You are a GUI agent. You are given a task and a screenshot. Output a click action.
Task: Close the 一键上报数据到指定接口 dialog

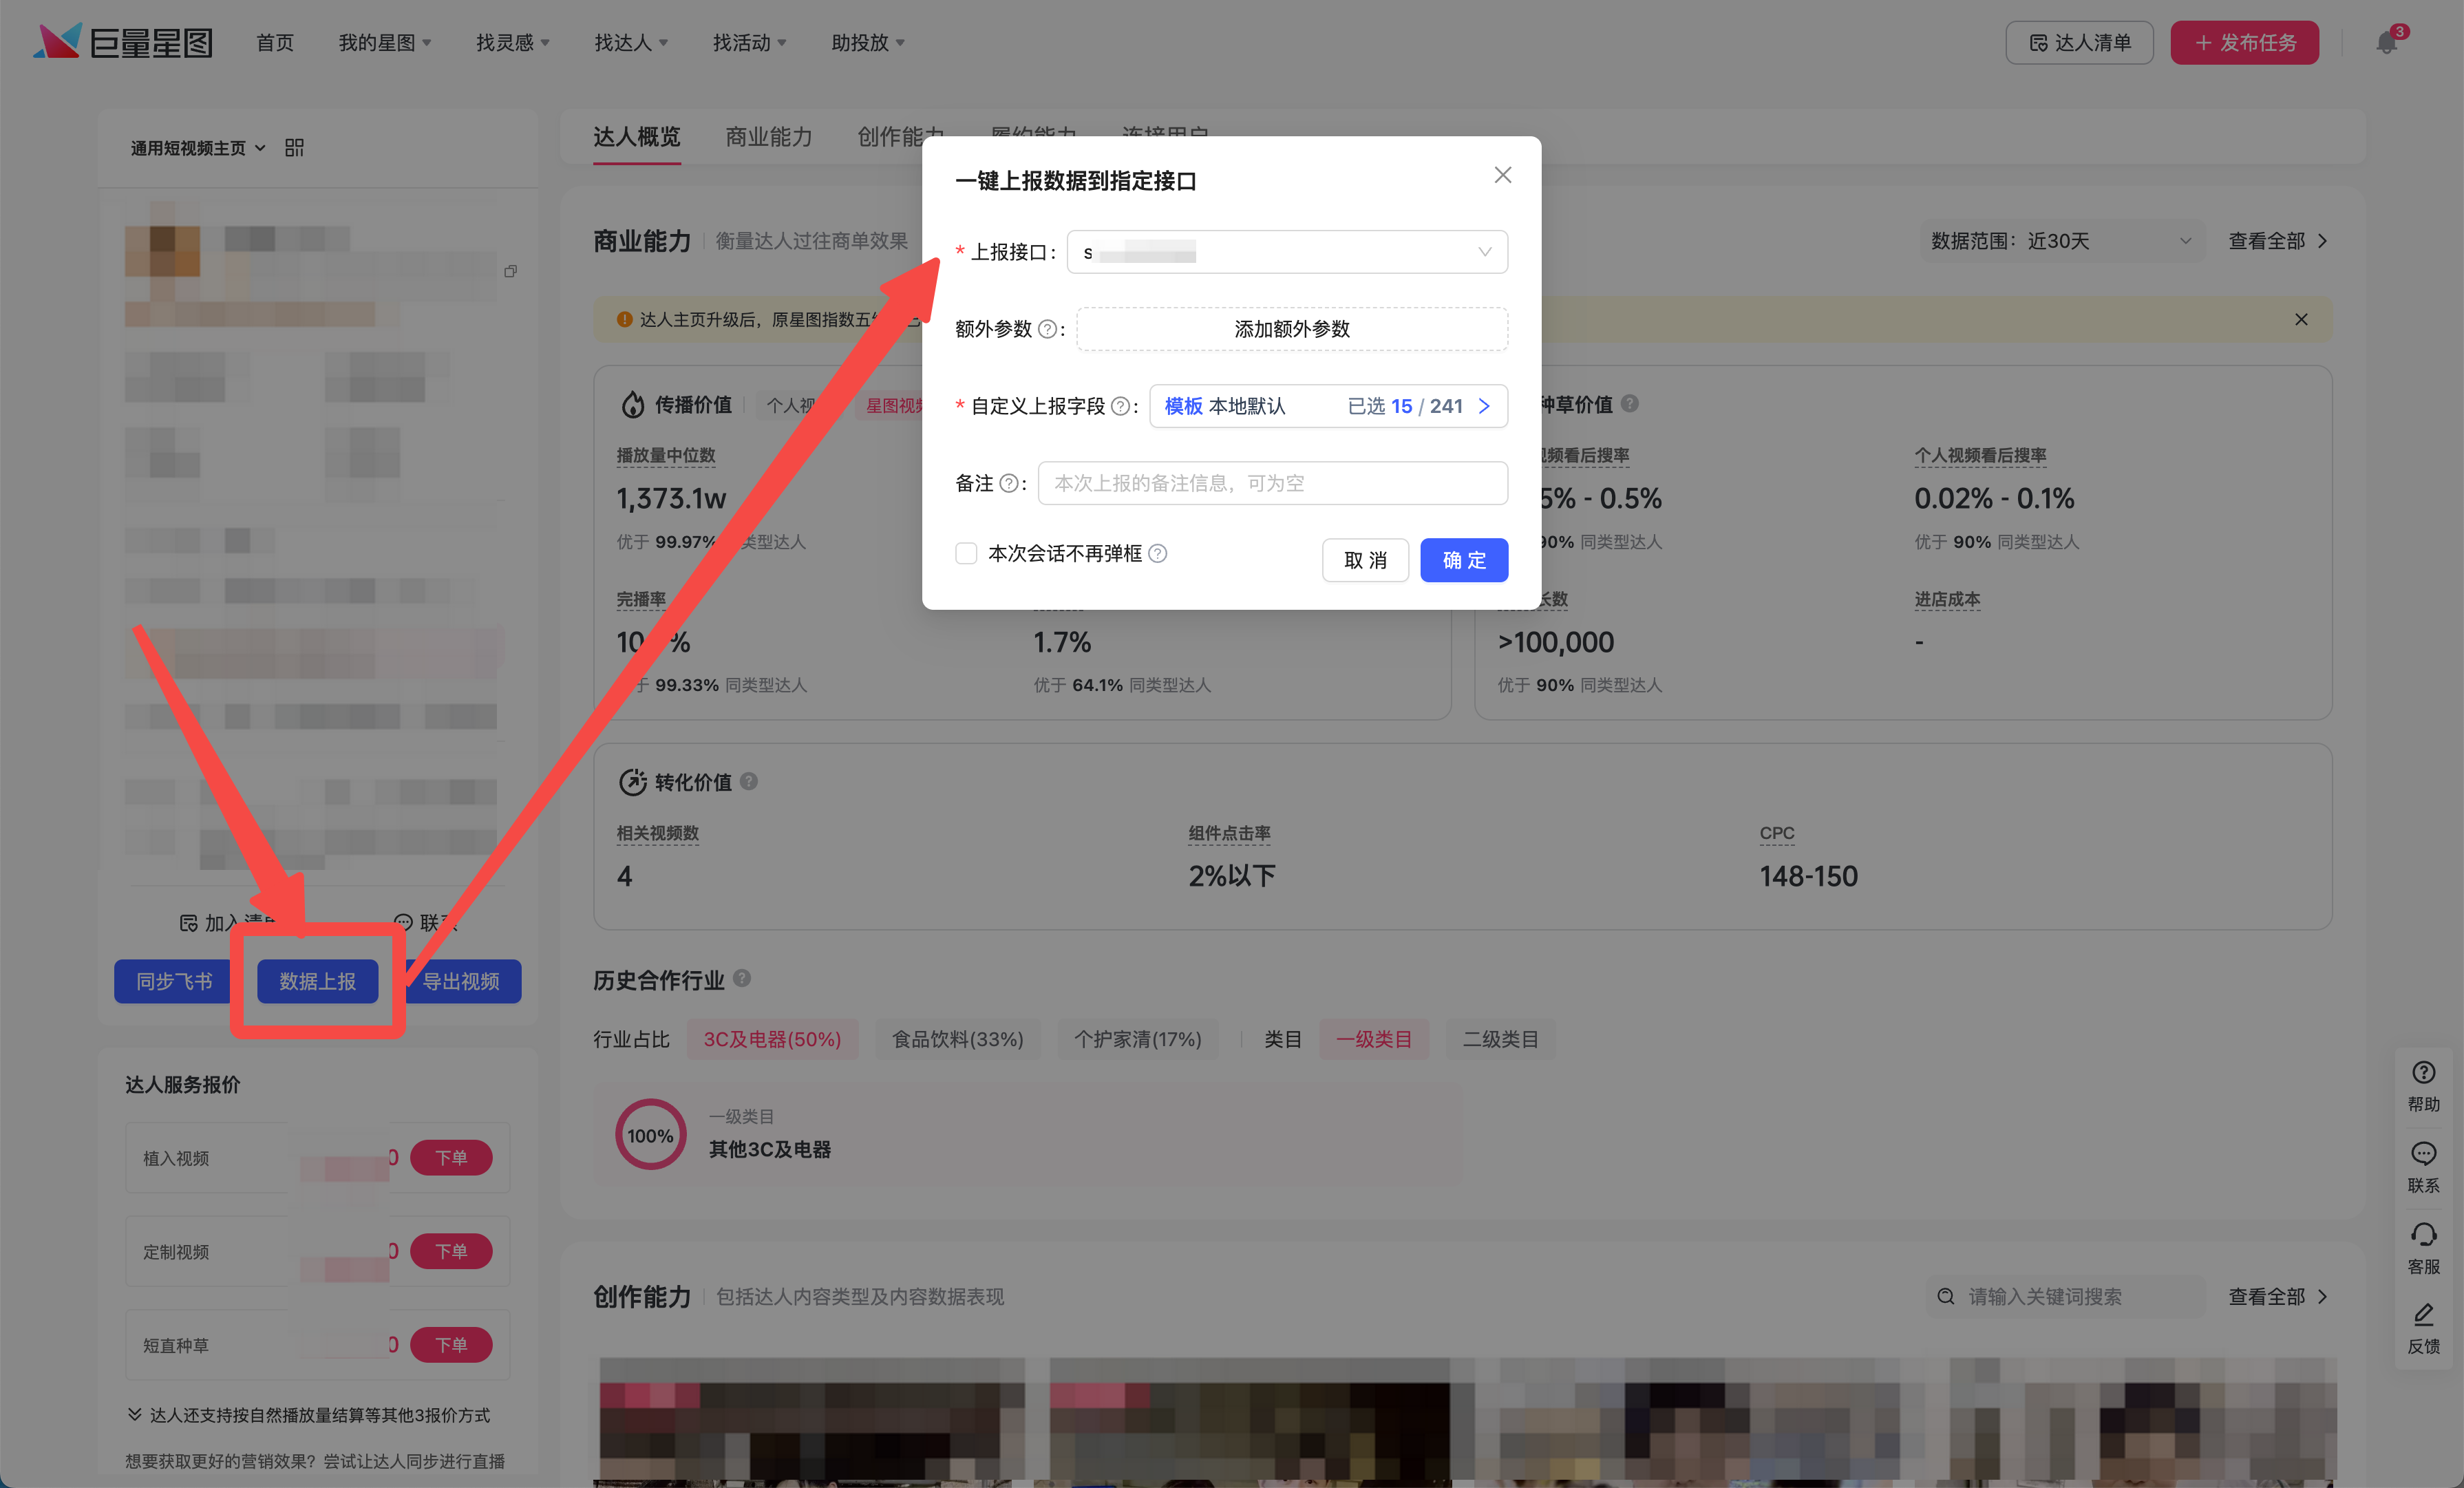tap(1502, 175)
